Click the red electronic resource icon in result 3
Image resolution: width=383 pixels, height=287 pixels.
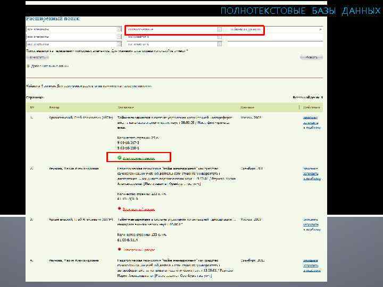coord(120,249)
